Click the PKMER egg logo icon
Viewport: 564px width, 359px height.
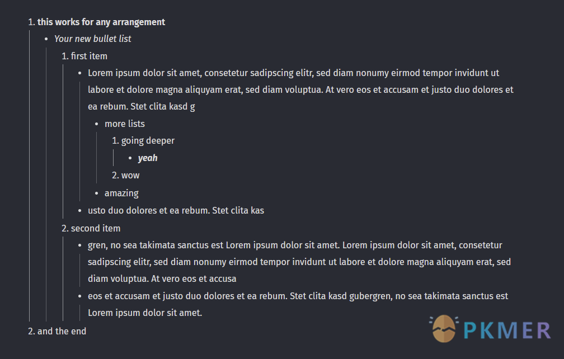(444, 328)
